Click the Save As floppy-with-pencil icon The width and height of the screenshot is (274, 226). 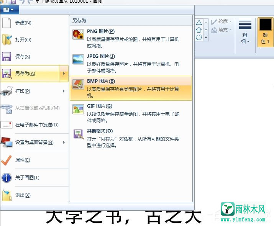[7, 74]
